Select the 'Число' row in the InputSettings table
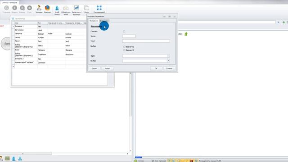Screen dimensions: 288x162 click(26, 37)
